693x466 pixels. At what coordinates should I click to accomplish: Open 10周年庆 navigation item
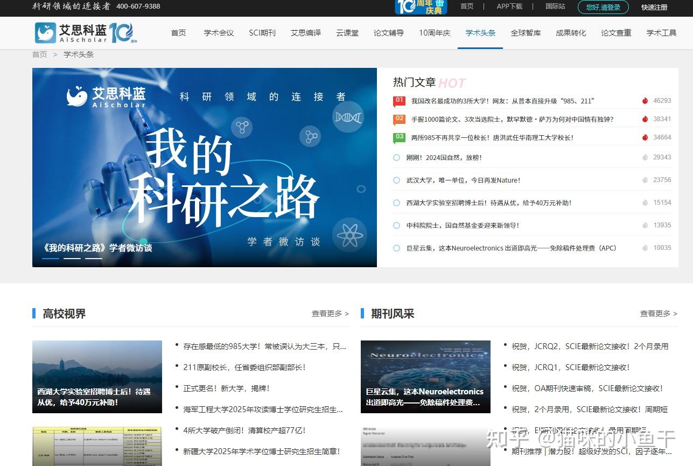[x=435, y=33]
